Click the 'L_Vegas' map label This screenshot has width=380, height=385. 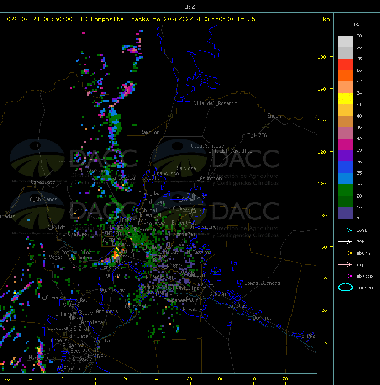pos(53,257)
